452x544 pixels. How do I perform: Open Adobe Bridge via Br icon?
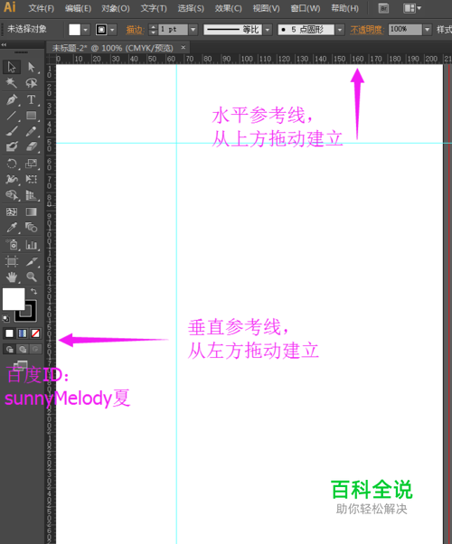point(383,8)
